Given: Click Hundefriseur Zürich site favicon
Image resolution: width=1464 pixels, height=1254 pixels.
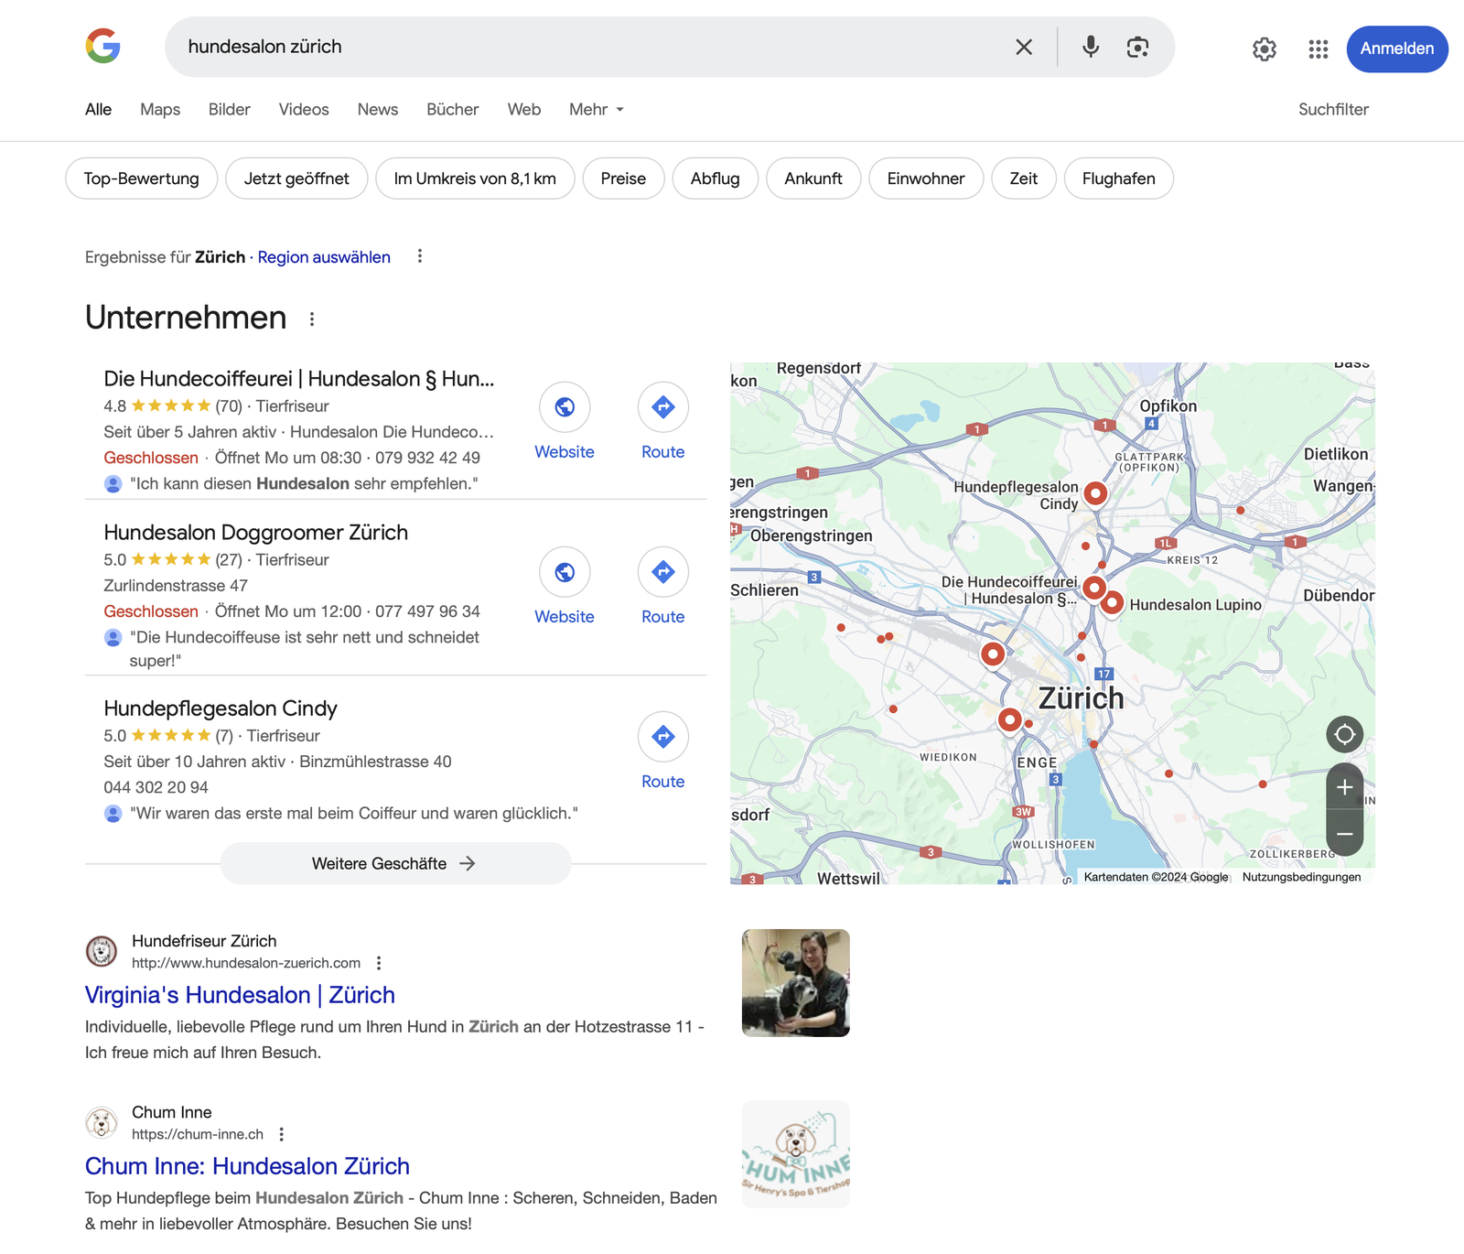Looking at the screenshot, I should [102, 952].
